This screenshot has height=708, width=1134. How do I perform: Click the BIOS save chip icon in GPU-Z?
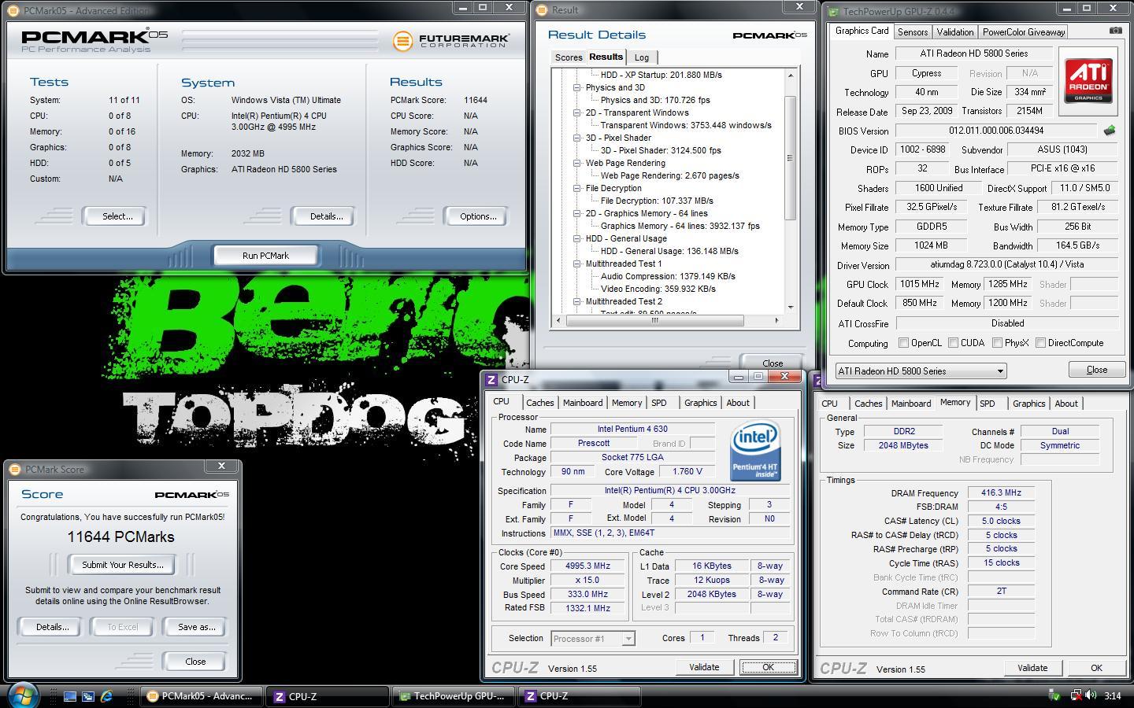[x=1110, y=131]
